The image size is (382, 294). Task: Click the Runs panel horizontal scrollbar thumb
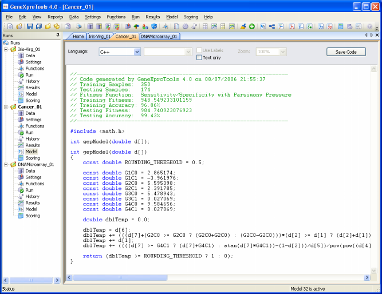pyautogui.click(x=31, y=280)
